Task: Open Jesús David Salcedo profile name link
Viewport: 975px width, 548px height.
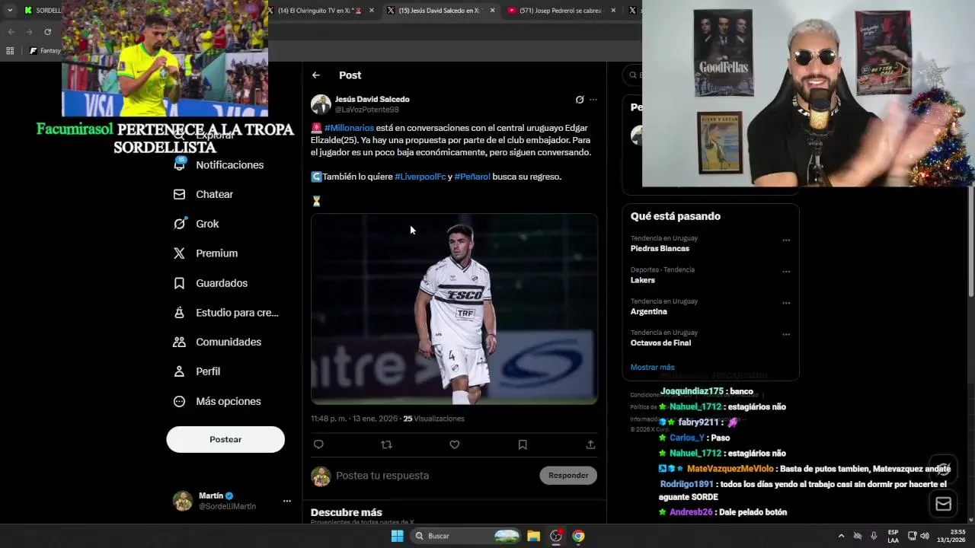Action: click(372, 99)
